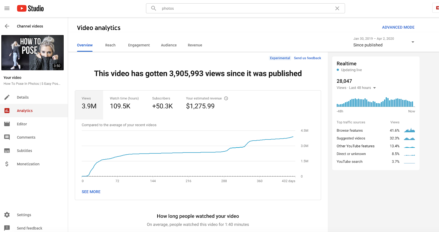Open Monetization dollar icon
This screenshot has width=439, height=232.
click(x=7, y=164)
